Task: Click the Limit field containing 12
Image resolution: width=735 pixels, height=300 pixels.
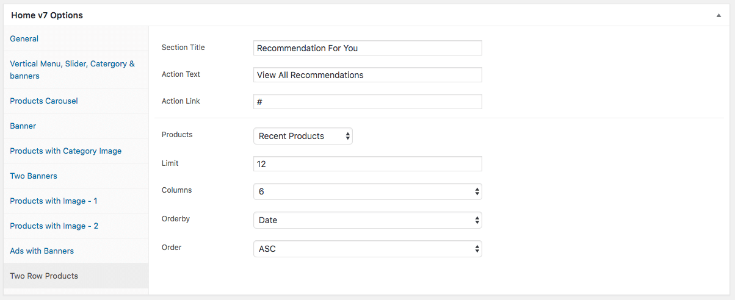Action: coord(367,164)
